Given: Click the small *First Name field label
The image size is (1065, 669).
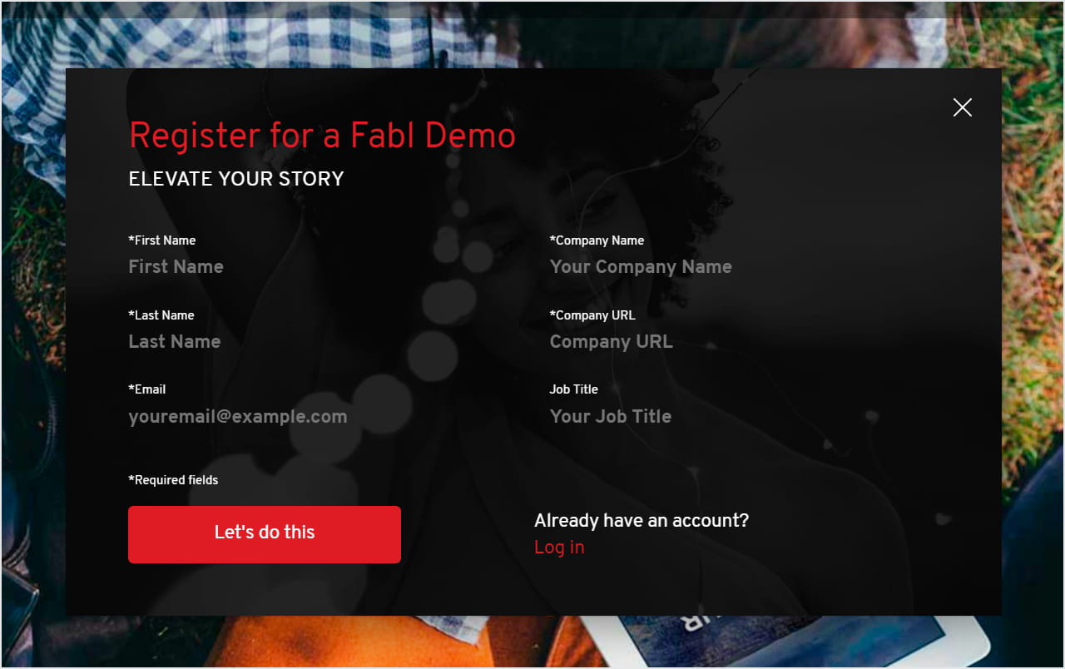Looking at the screenshot, I should coord(162,240).
